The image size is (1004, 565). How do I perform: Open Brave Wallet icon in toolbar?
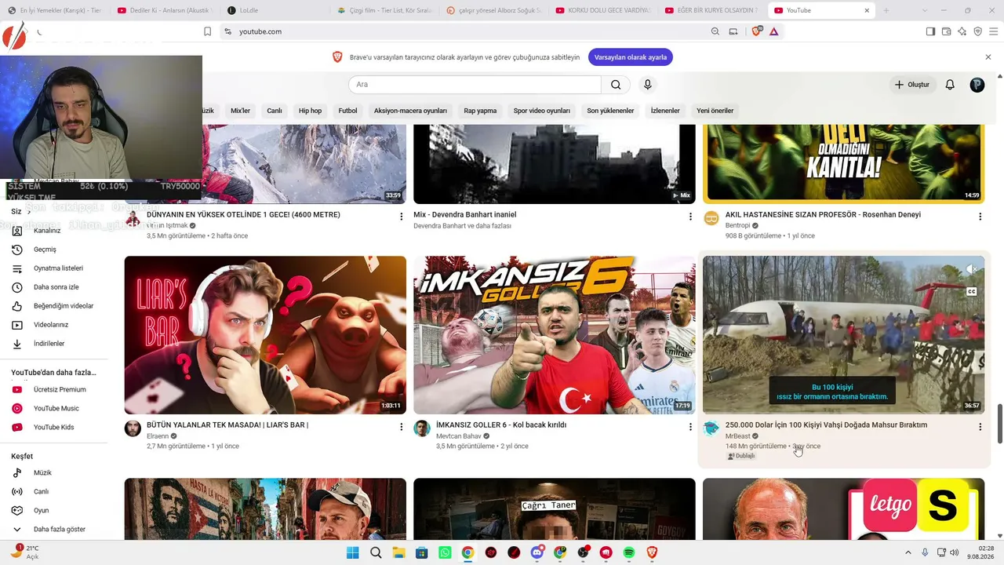946,31
